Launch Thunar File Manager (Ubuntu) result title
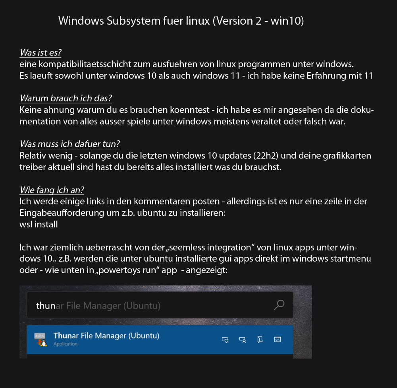Viewport: 397px width, 388px height. 106,336
